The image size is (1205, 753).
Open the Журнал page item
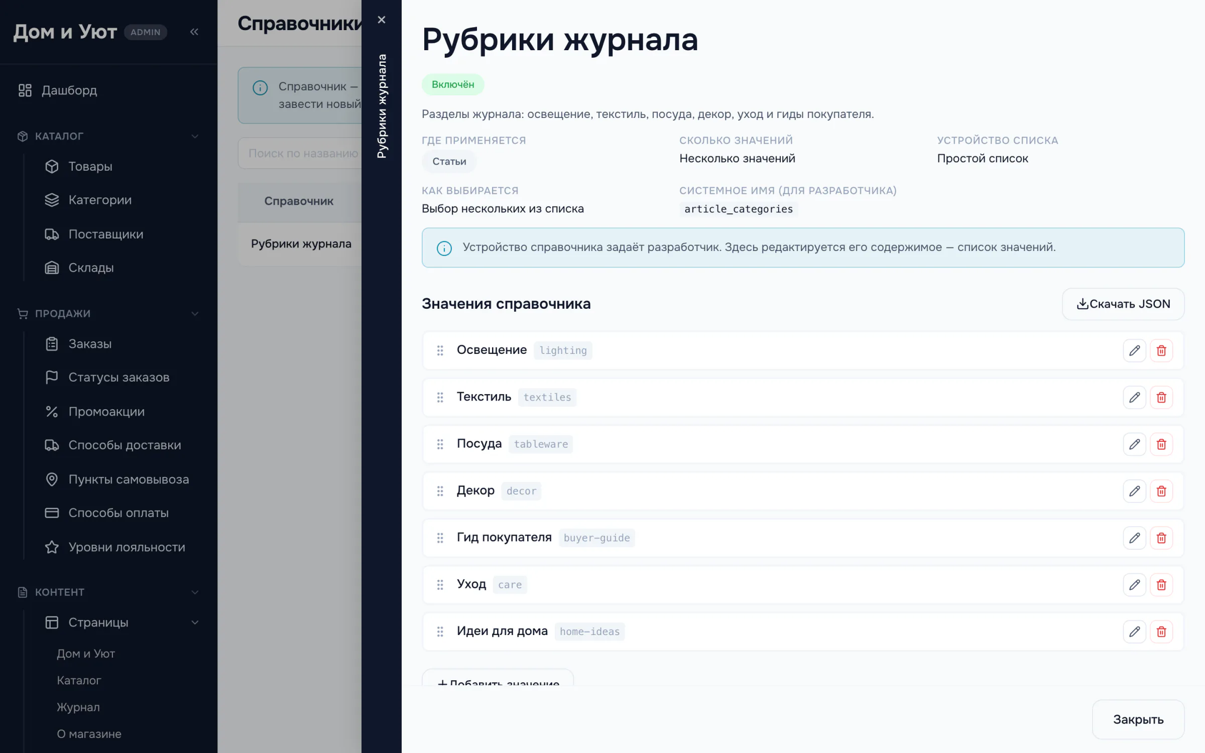(x=78, y=707)
